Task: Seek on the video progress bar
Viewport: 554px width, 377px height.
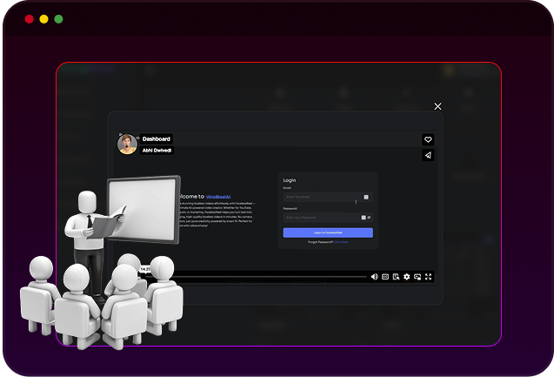Action: (x=261, y=276)
